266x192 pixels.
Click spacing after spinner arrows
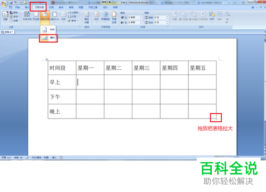pyautogui.click(x=167, y=22)
